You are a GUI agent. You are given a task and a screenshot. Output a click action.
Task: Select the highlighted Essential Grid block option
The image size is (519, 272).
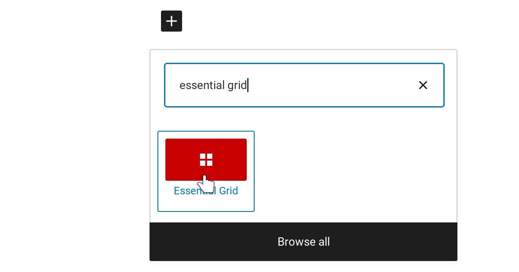pos(206,172)
